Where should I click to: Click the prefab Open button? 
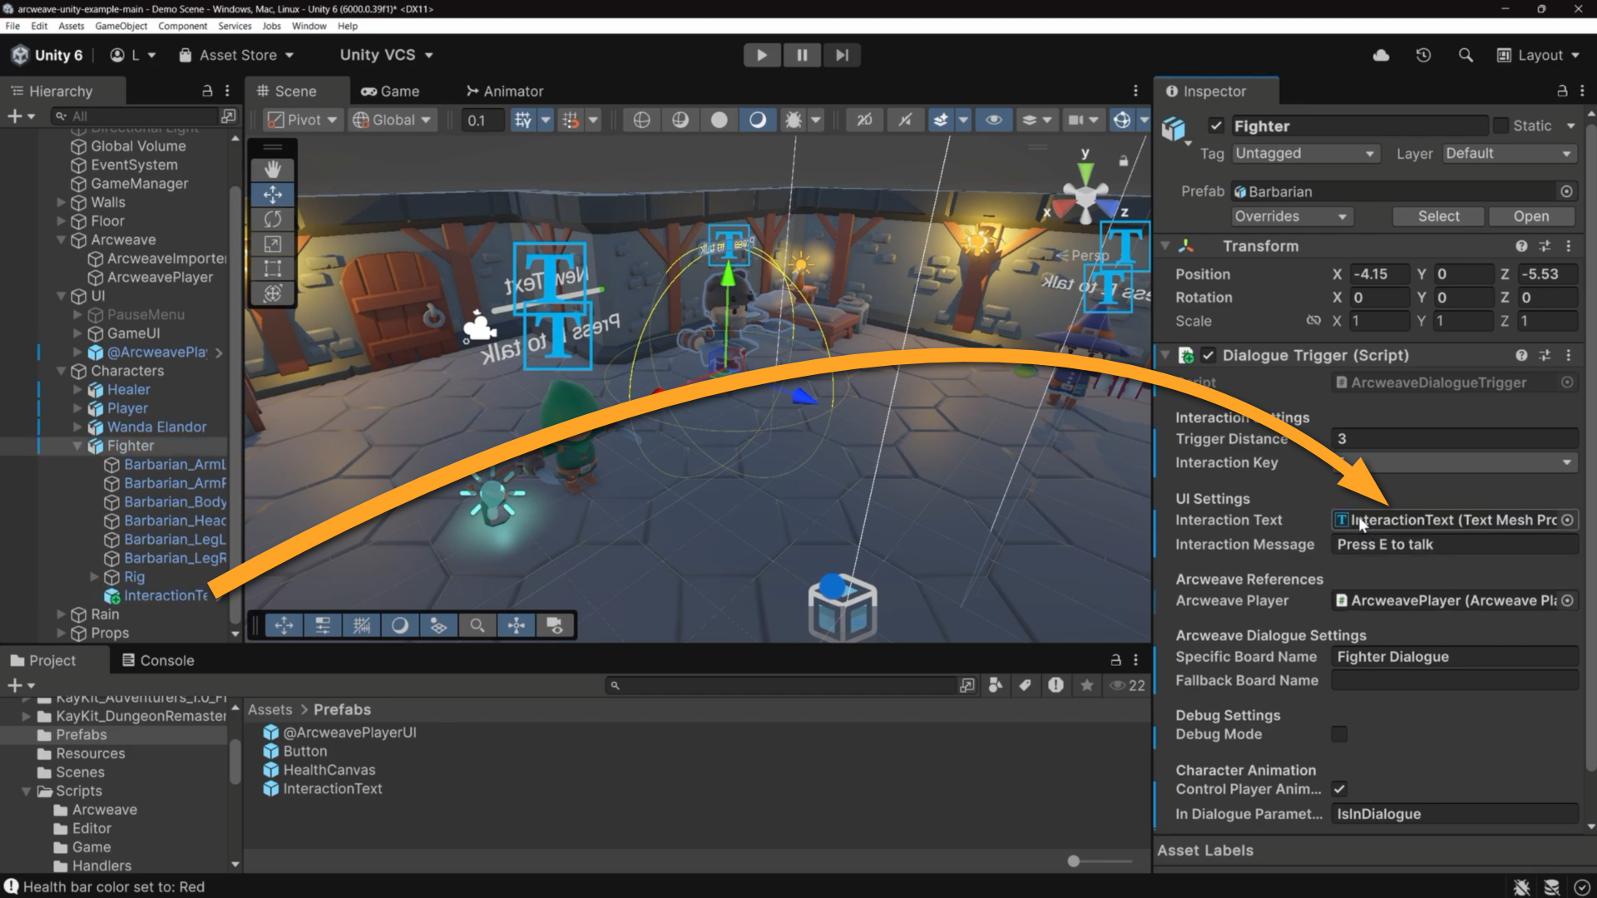(1530, 216)
